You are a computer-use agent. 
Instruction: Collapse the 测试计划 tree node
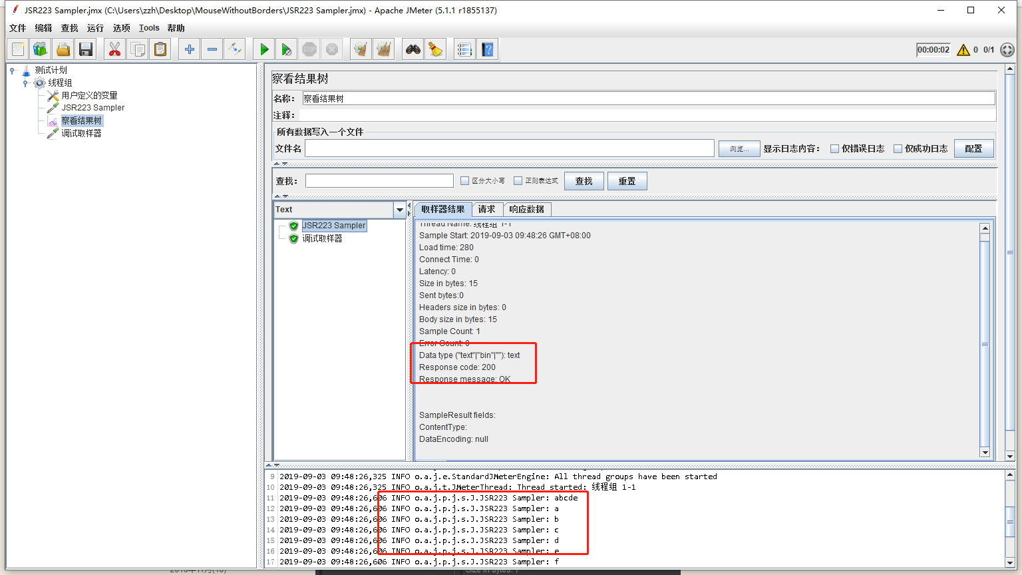point(12,70)
